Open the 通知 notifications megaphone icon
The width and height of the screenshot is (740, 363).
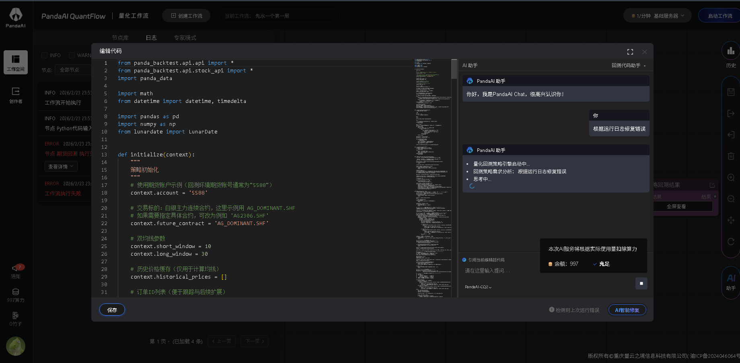tap(16, 268)
